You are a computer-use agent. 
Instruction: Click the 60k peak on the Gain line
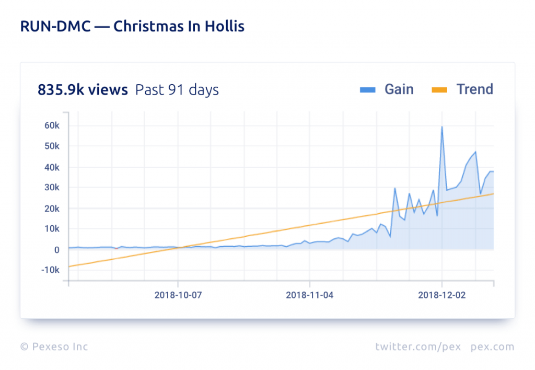click(x=442, y=126)
